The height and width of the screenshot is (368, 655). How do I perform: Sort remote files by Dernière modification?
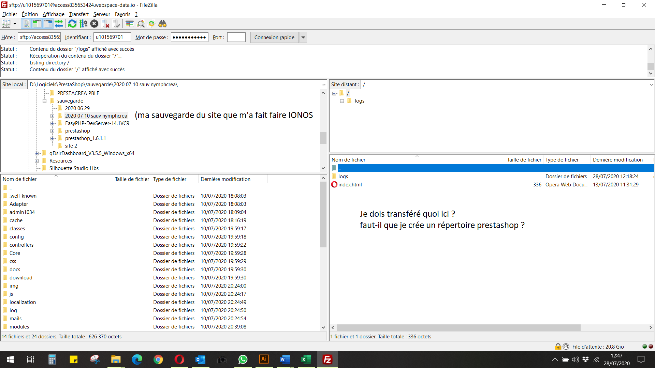coord(617,160)
